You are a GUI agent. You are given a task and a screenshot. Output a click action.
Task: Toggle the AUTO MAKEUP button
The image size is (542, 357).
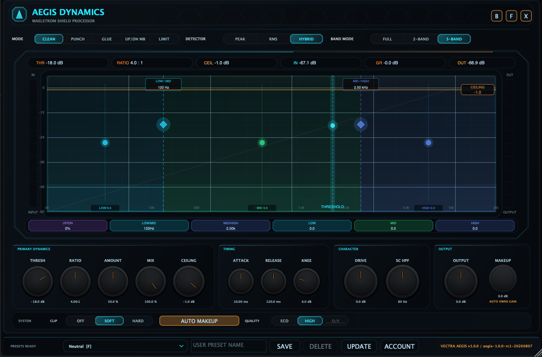pyautogui.click(x=199, y=321)
